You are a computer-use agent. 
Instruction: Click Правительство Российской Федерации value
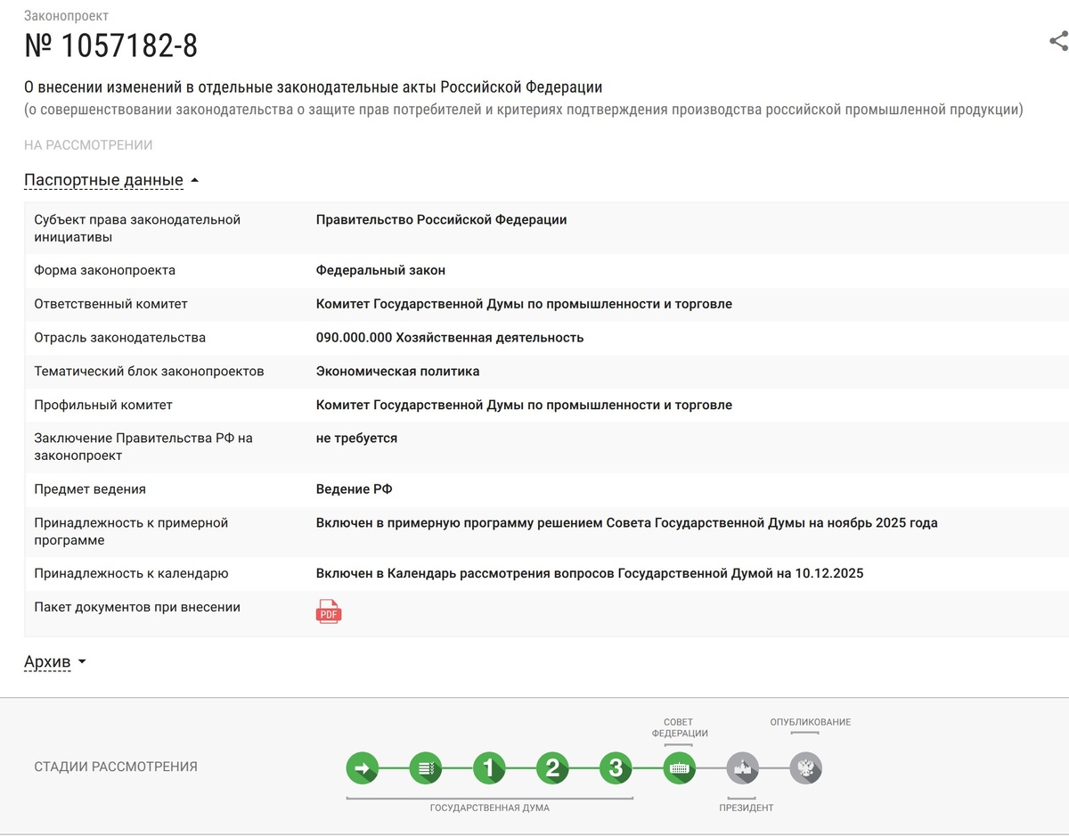[x=441, y=219]
